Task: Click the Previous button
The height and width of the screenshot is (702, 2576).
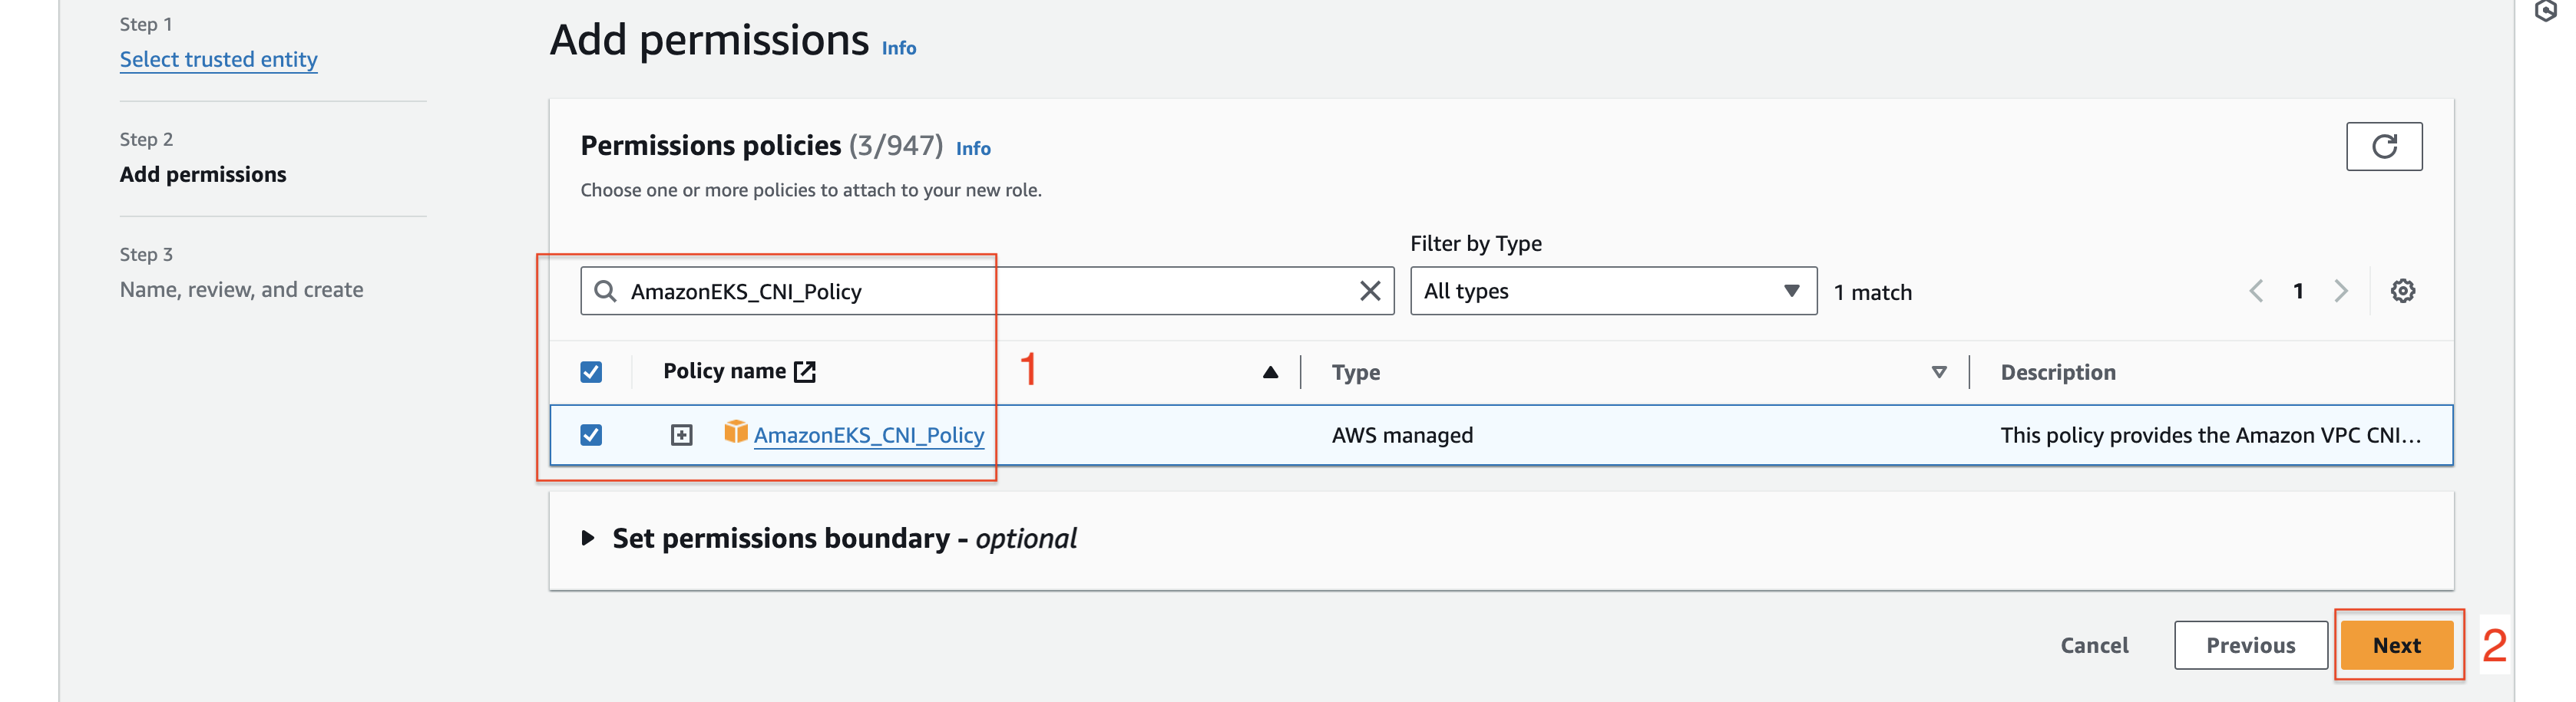Action: coord(2250,645)
